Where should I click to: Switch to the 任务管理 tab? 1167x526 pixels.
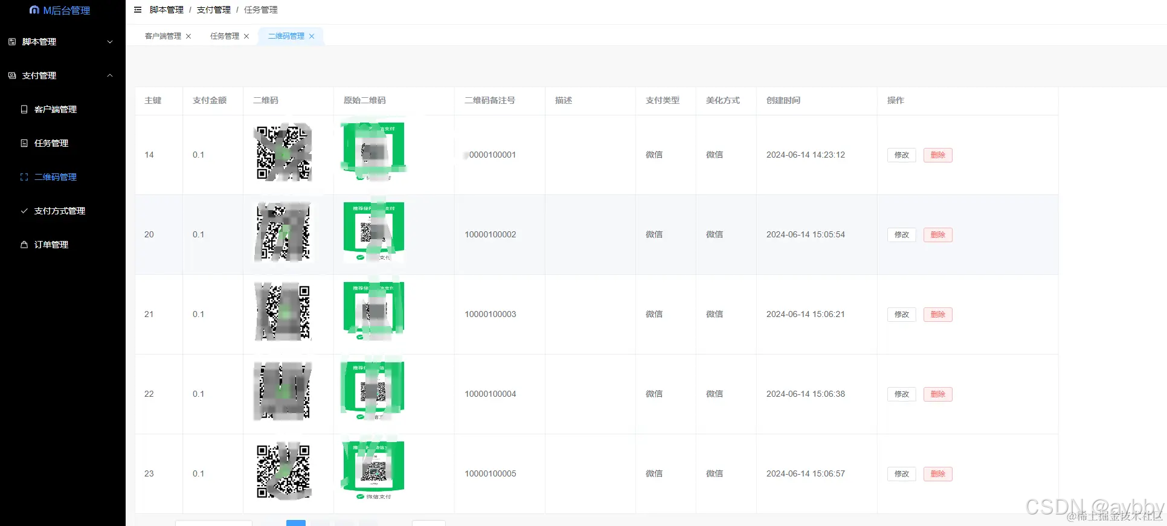click(x=225, y=36)
